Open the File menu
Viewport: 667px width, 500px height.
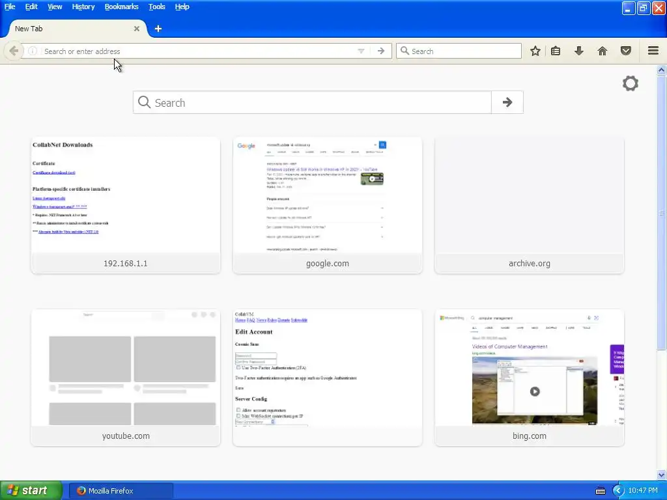click(x=10, y=7)
